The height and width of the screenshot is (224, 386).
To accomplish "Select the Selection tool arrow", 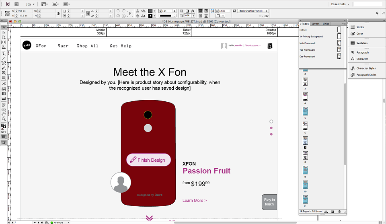I will pyautogui.click(x=4, y=28).
